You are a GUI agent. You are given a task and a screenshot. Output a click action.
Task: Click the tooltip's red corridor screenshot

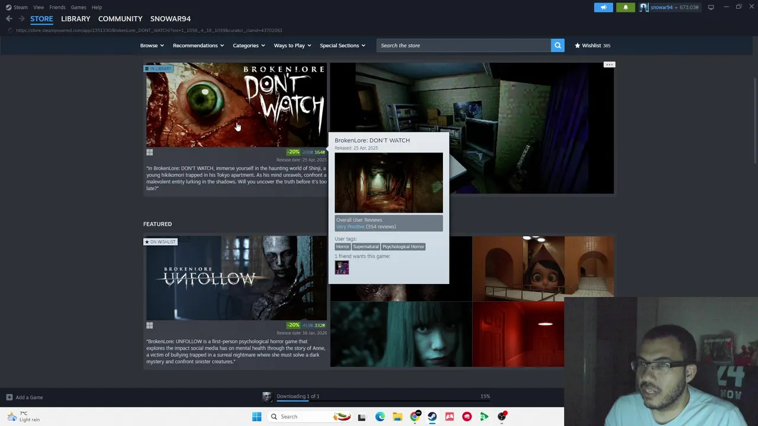click(x=388, y=183)
